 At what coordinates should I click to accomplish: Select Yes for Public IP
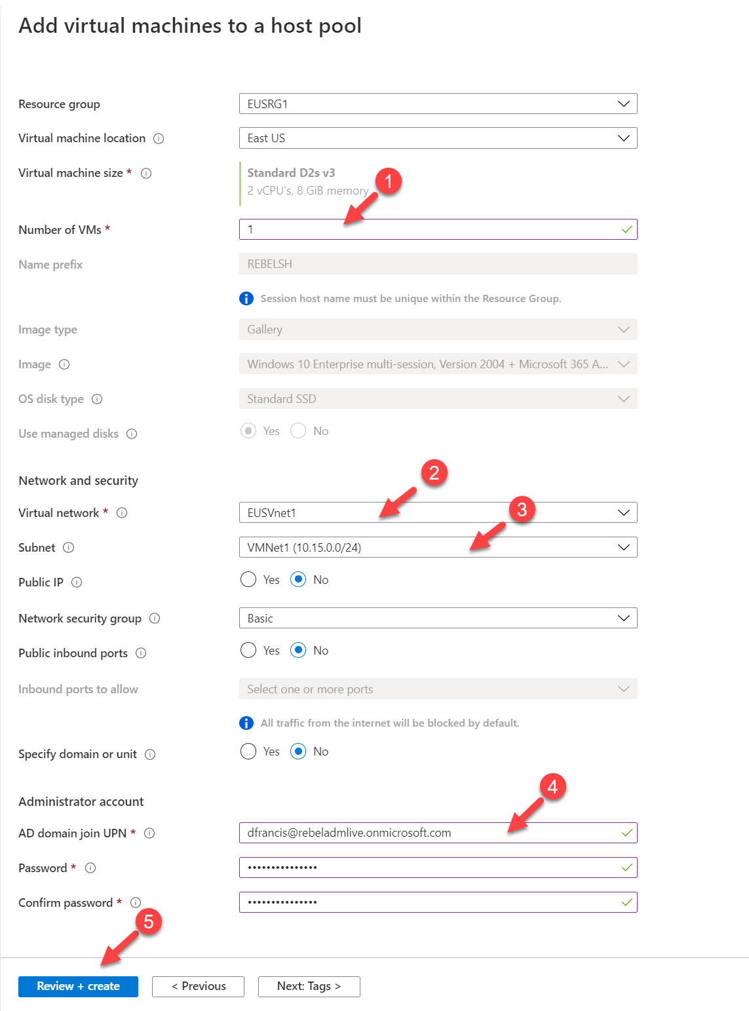pos(248,579)
